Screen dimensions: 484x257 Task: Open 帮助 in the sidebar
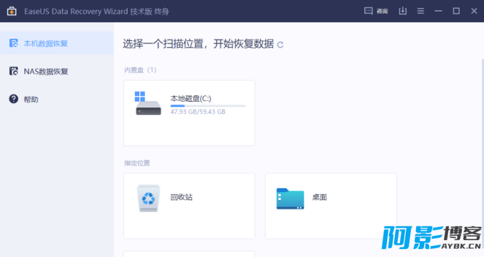coord(57,99)
